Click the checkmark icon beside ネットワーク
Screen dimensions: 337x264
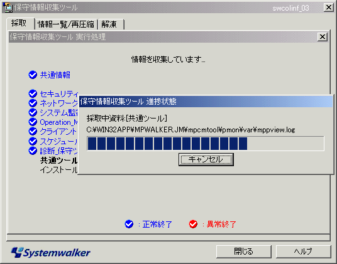[33, 103]
